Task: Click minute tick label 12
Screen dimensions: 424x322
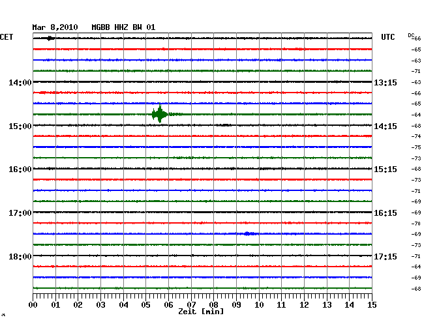Action: click(x=304, y=305)
